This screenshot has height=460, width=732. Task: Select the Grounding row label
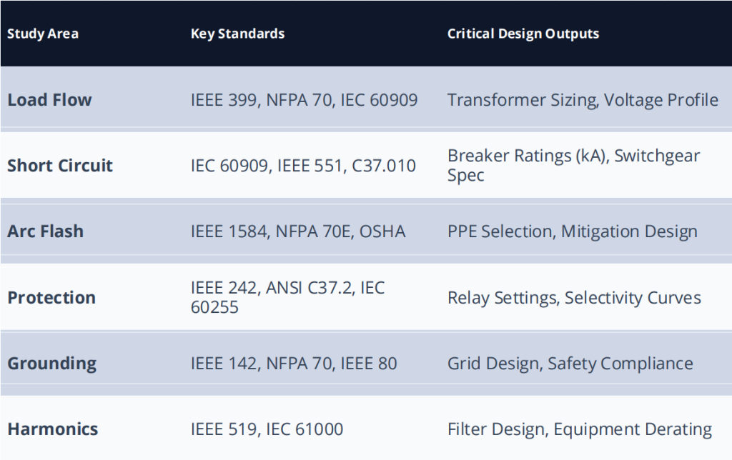[51, 363]
